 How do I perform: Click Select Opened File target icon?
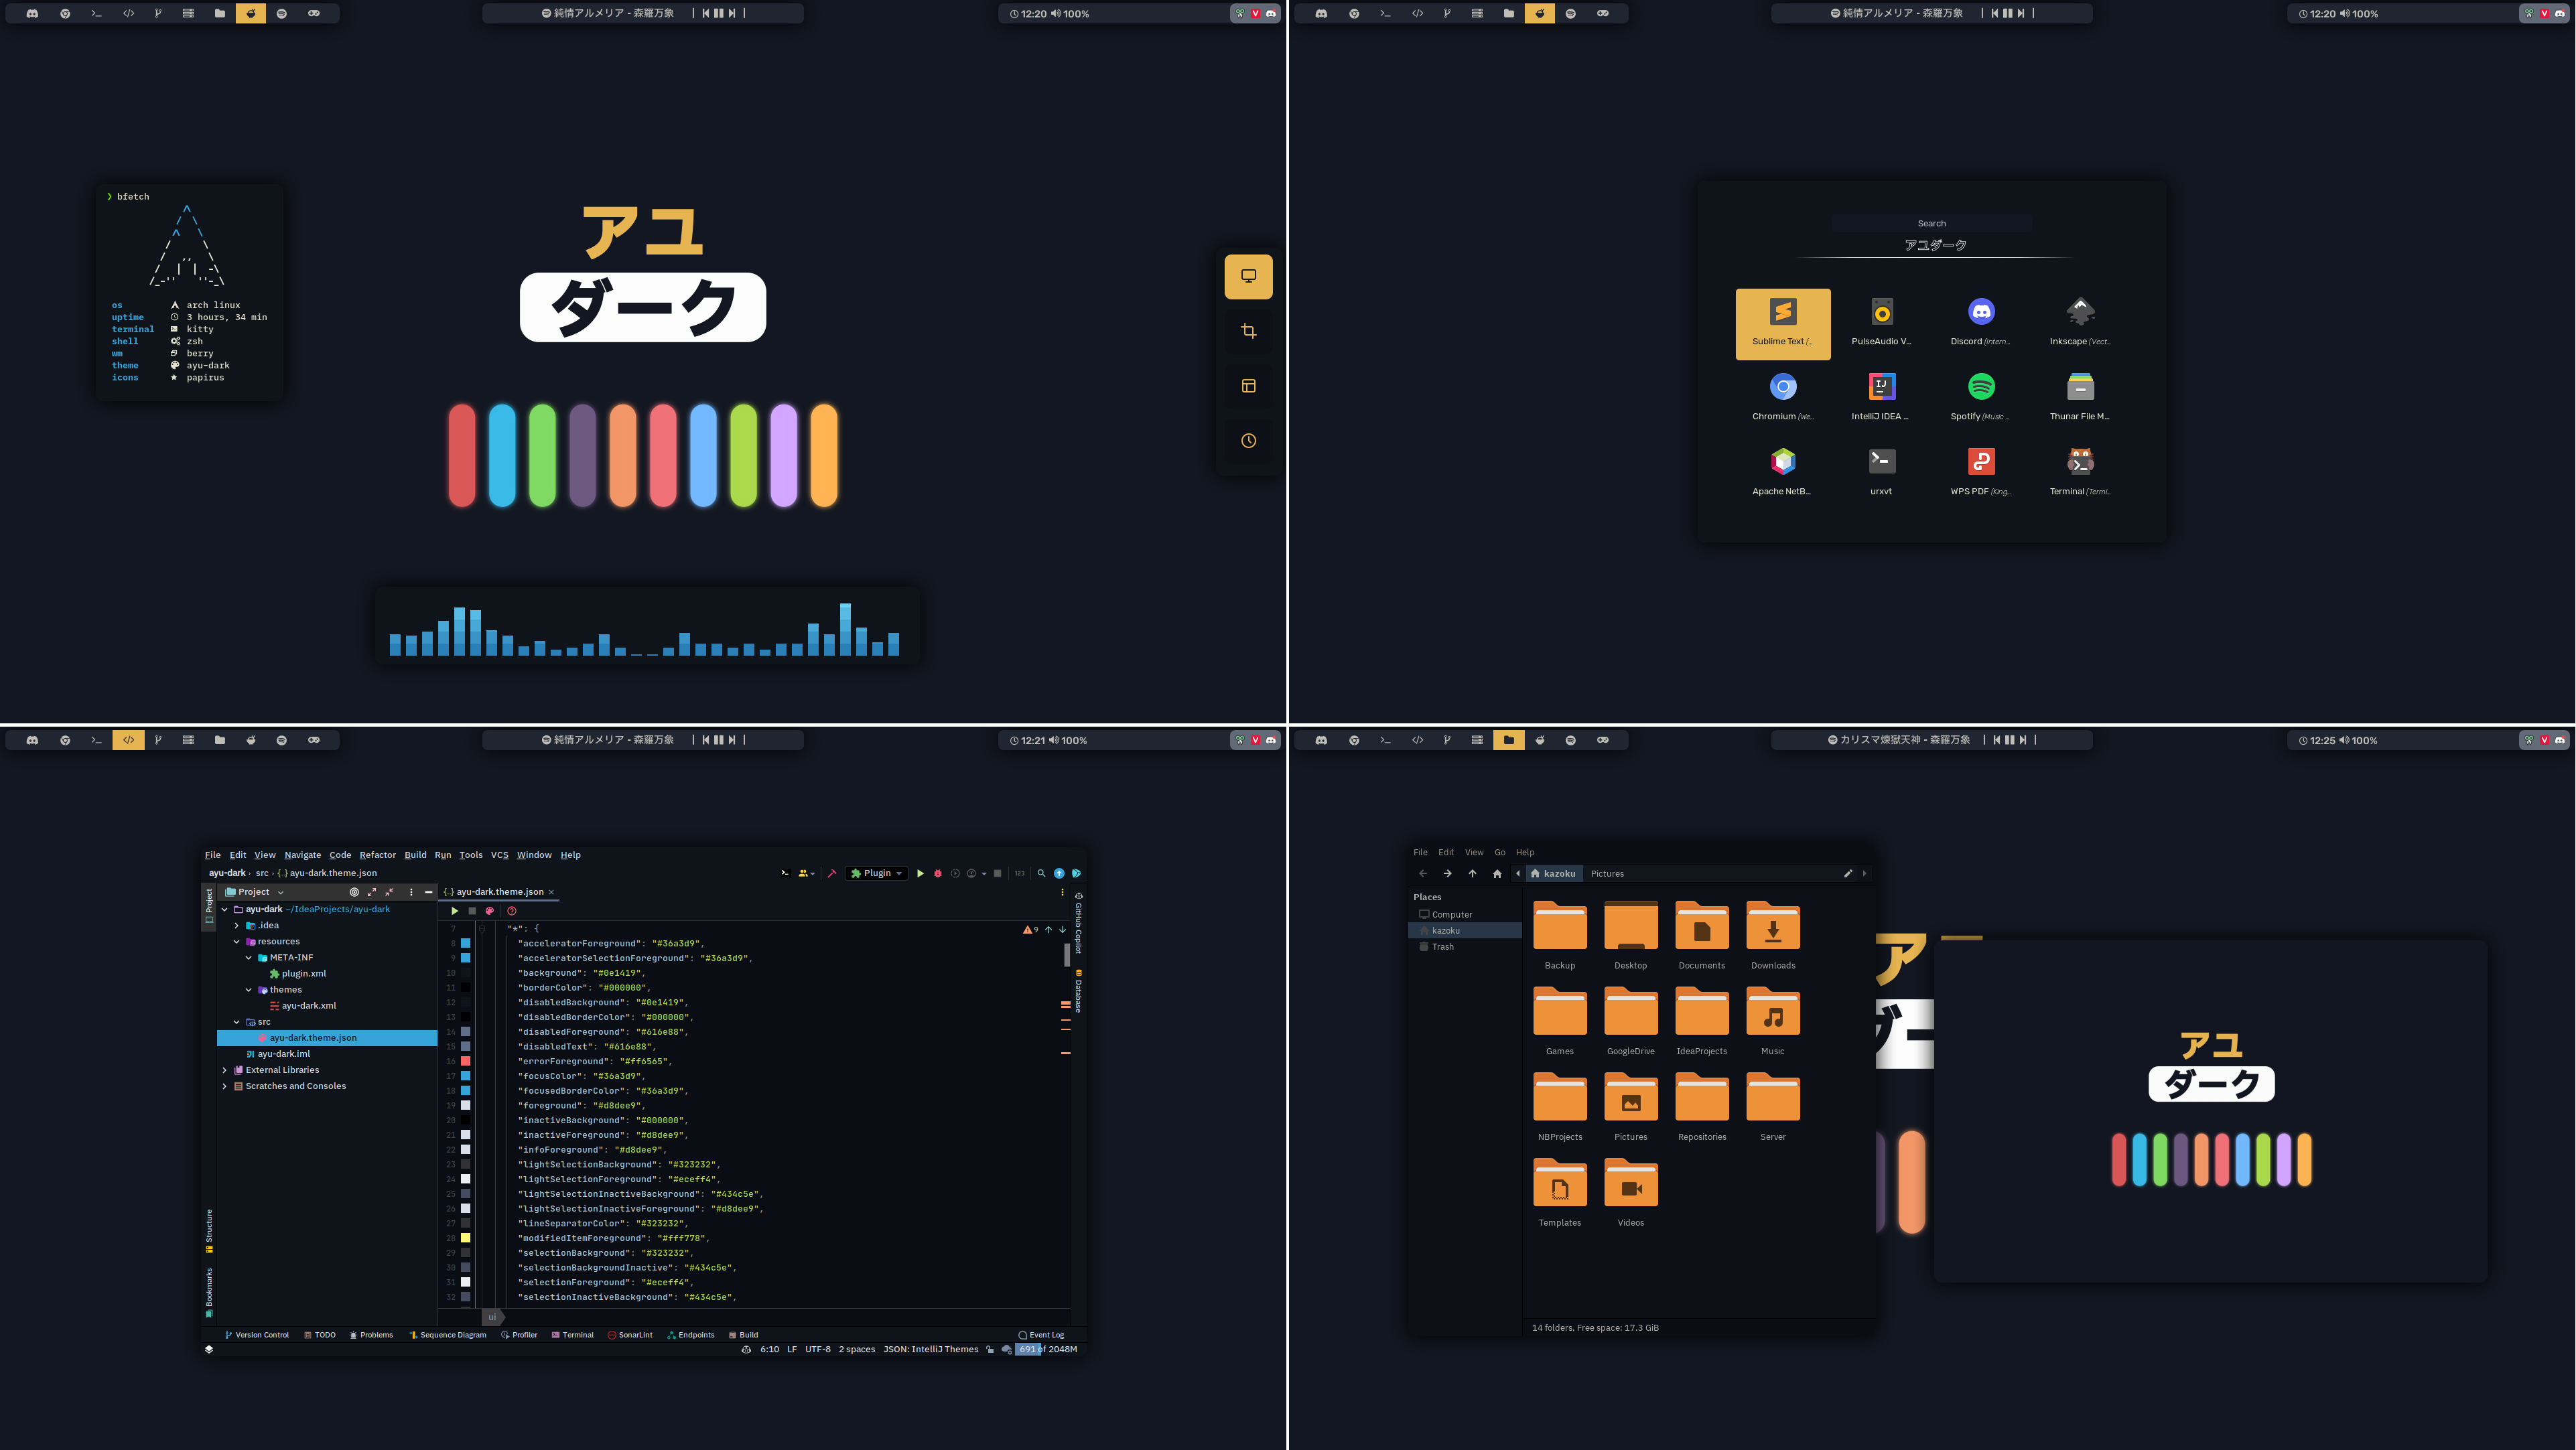[x=354, y=892]
